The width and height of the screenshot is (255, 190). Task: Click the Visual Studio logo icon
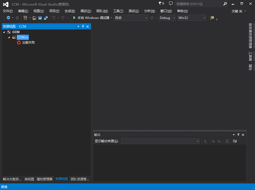pos(6,4)
